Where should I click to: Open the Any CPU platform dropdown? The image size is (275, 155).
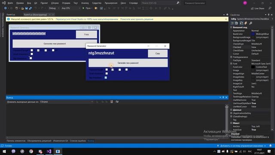click(70, 8)
